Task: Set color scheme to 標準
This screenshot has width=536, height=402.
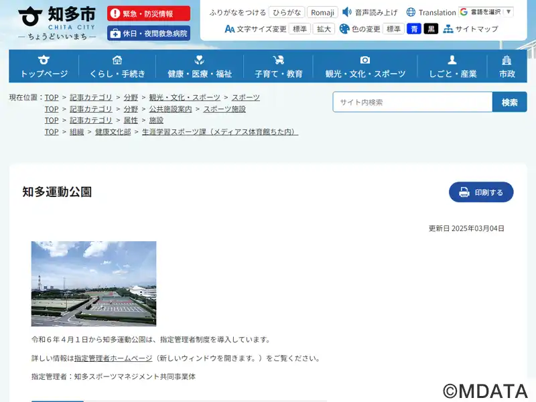Action: pyautogui.click(x=393, y=29)
